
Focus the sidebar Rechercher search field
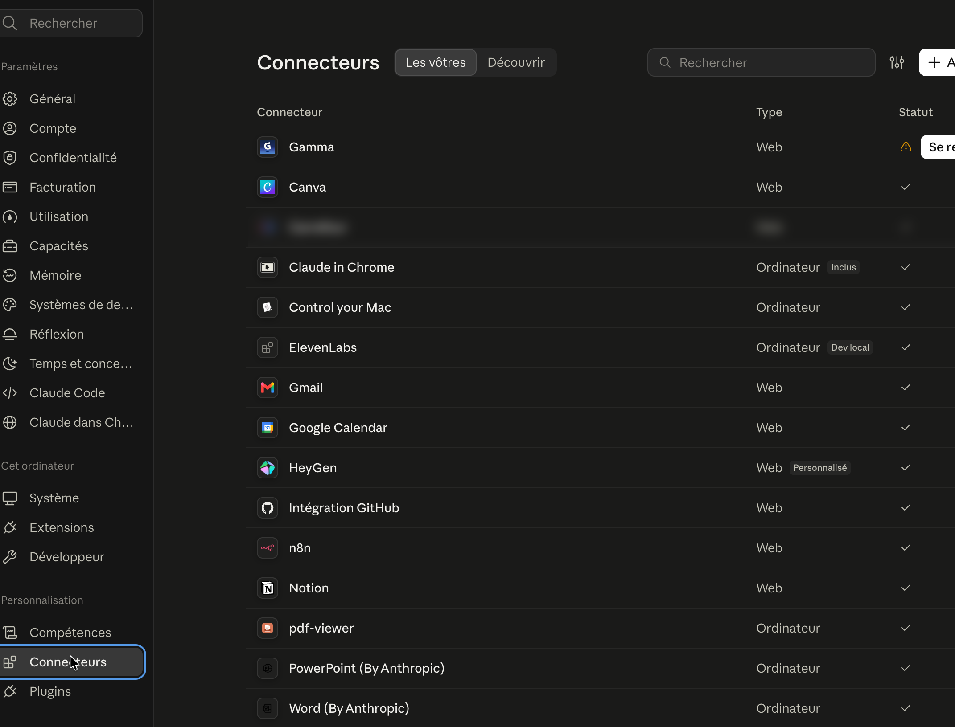tap(71, 23)
